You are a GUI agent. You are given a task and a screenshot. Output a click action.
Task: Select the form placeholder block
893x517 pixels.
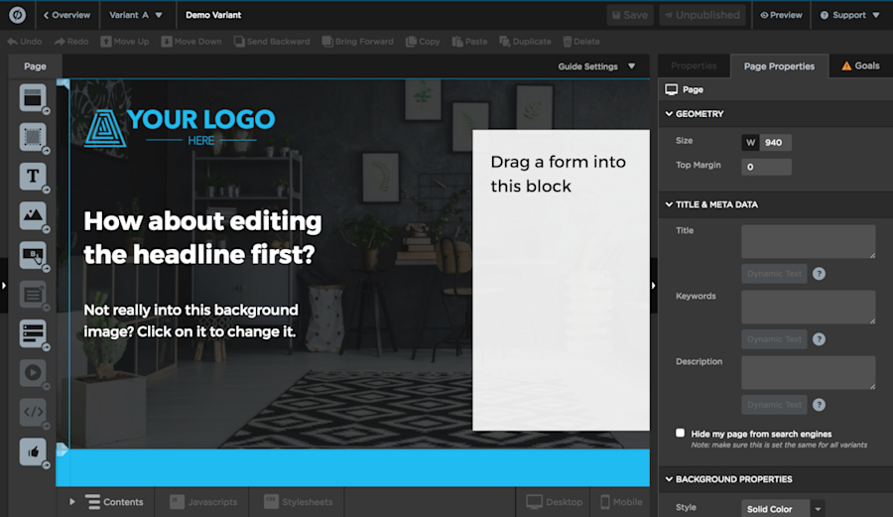click(561, 280)
